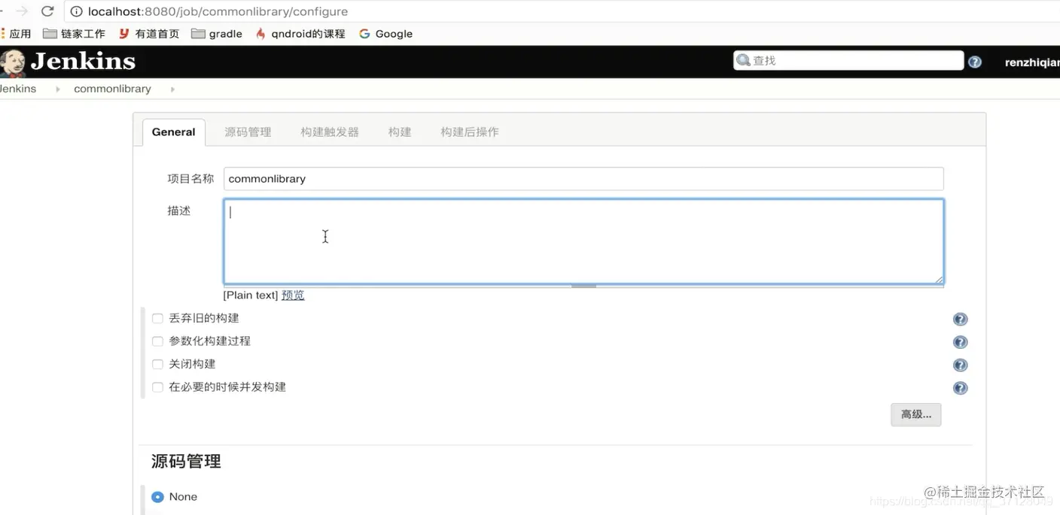Click the 查找 search box

point(848,61)
